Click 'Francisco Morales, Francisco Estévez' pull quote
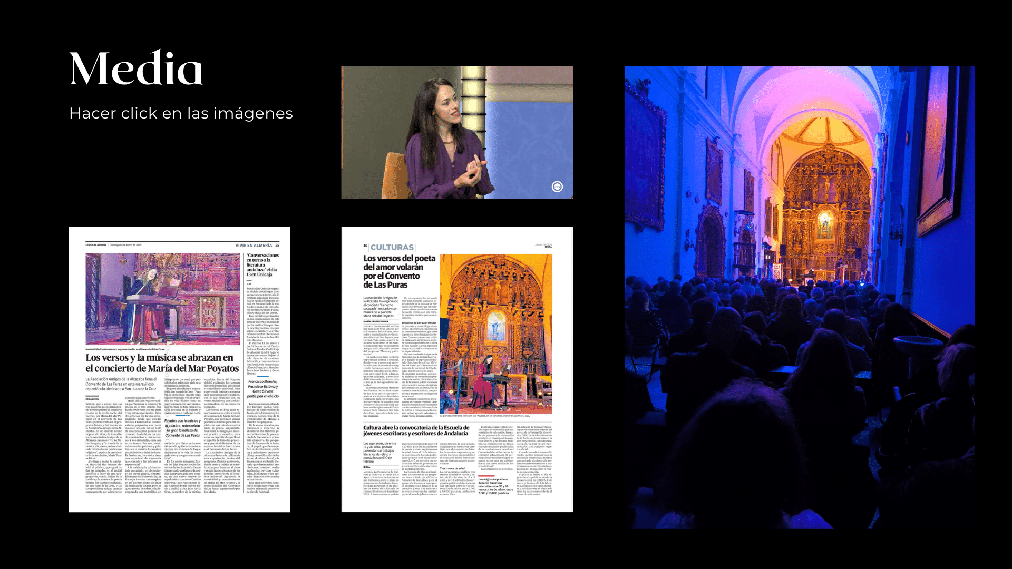The width and height of the screenshot is (1012, 569). (x=262, y=389)
